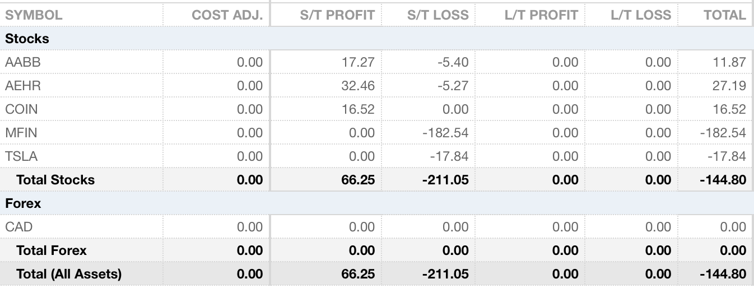Open the AEHR symbol row

coord(23,86)
